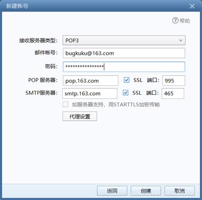
Task: Create the account with 创建 button
Action: (146, 191)
